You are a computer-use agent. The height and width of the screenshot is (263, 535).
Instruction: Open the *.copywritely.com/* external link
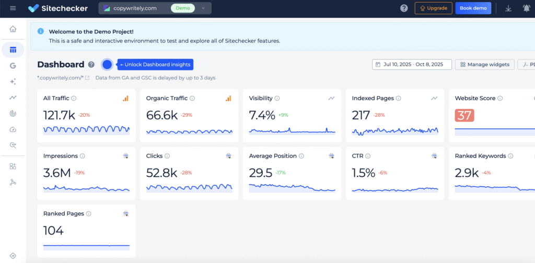pos(87,78)
